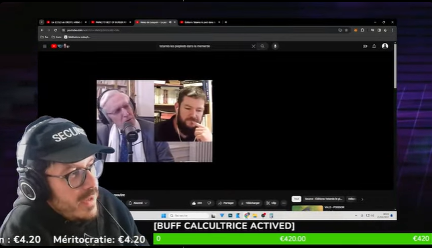Open the account avatar menu

click(385, 46)
